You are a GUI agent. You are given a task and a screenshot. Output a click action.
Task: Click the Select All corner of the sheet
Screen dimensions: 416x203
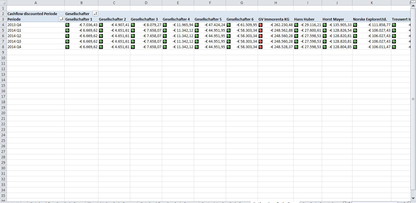[x=3, y=3]
